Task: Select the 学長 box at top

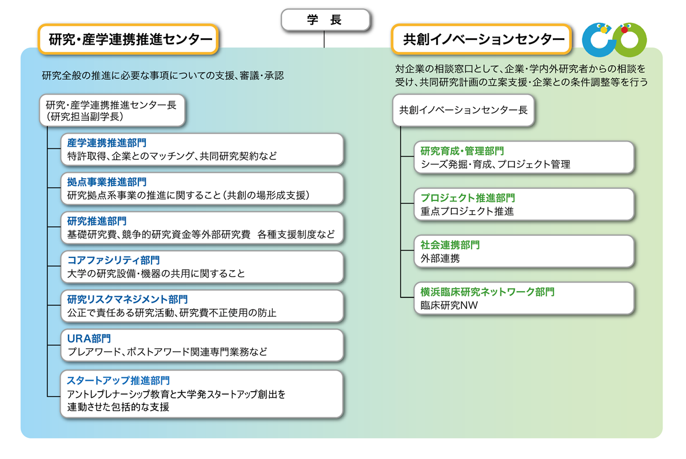Action: tap(325, 21)
